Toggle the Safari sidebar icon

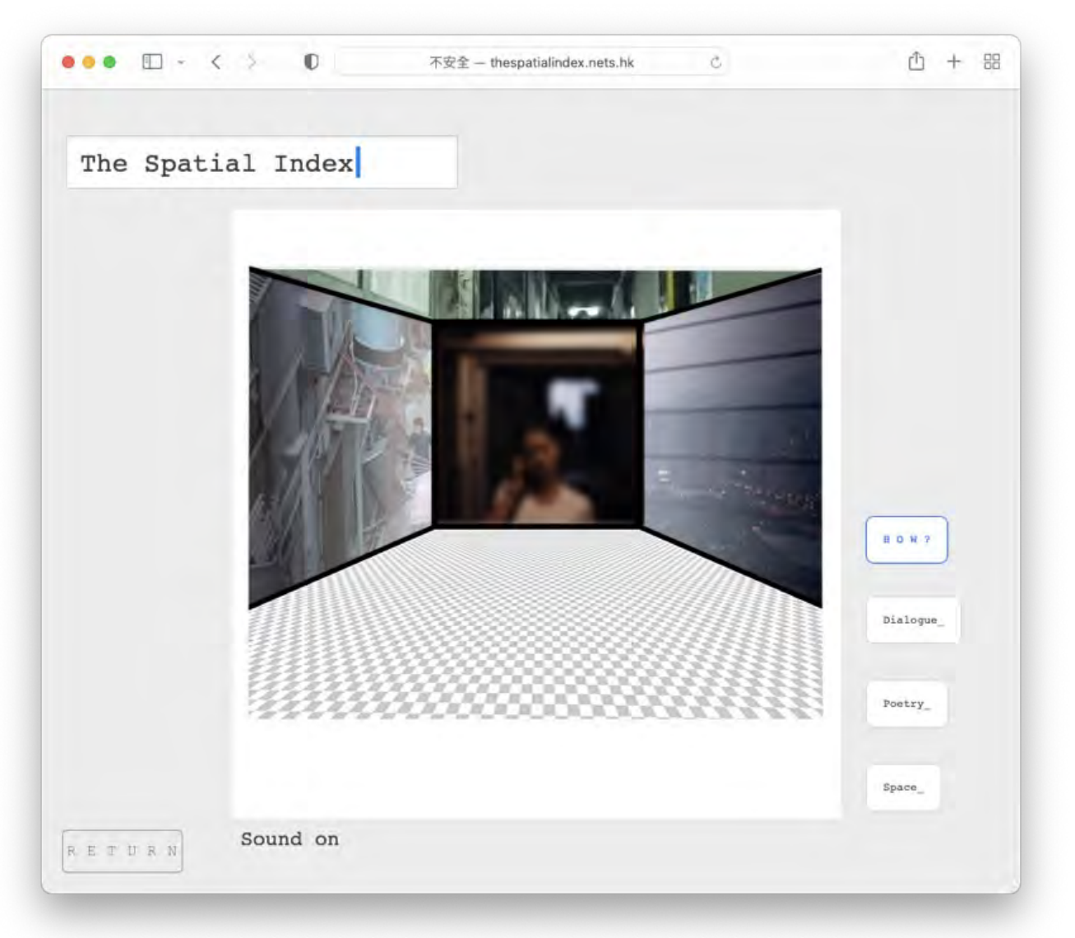pyautogui.click(x=152, y=62)
